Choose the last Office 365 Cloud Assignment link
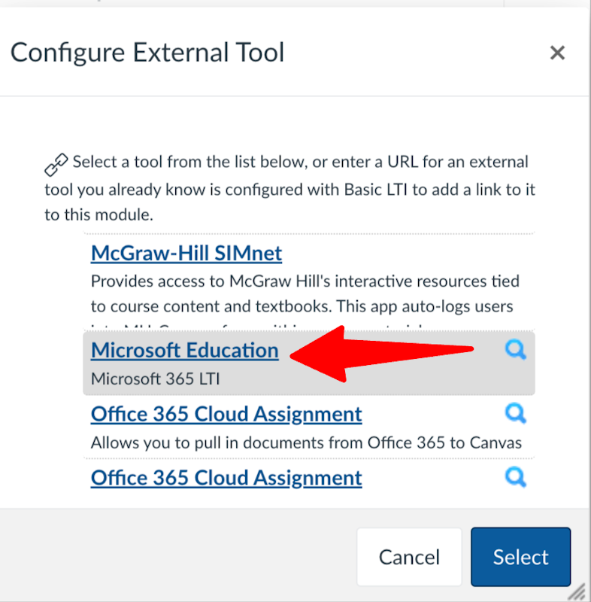591x602 pixels. [x=226, y=478]
